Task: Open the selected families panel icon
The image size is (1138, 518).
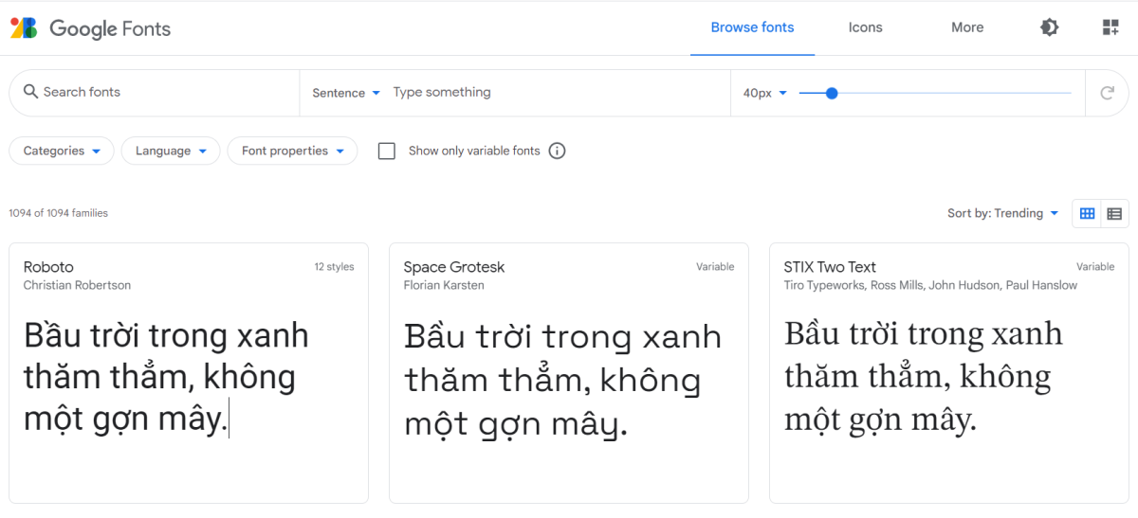Action: click(x=1110, y=27)
